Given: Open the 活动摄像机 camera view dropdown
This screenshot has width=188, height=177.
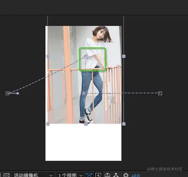Looking at the screenshot, I should pos(33,175).
